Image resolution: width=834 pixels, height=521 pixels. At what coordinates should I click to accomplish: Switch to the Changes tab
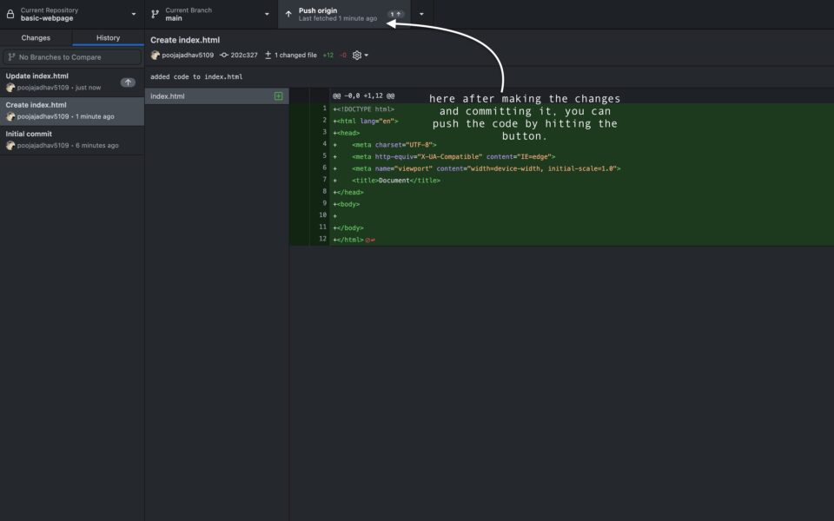(36, 37)
